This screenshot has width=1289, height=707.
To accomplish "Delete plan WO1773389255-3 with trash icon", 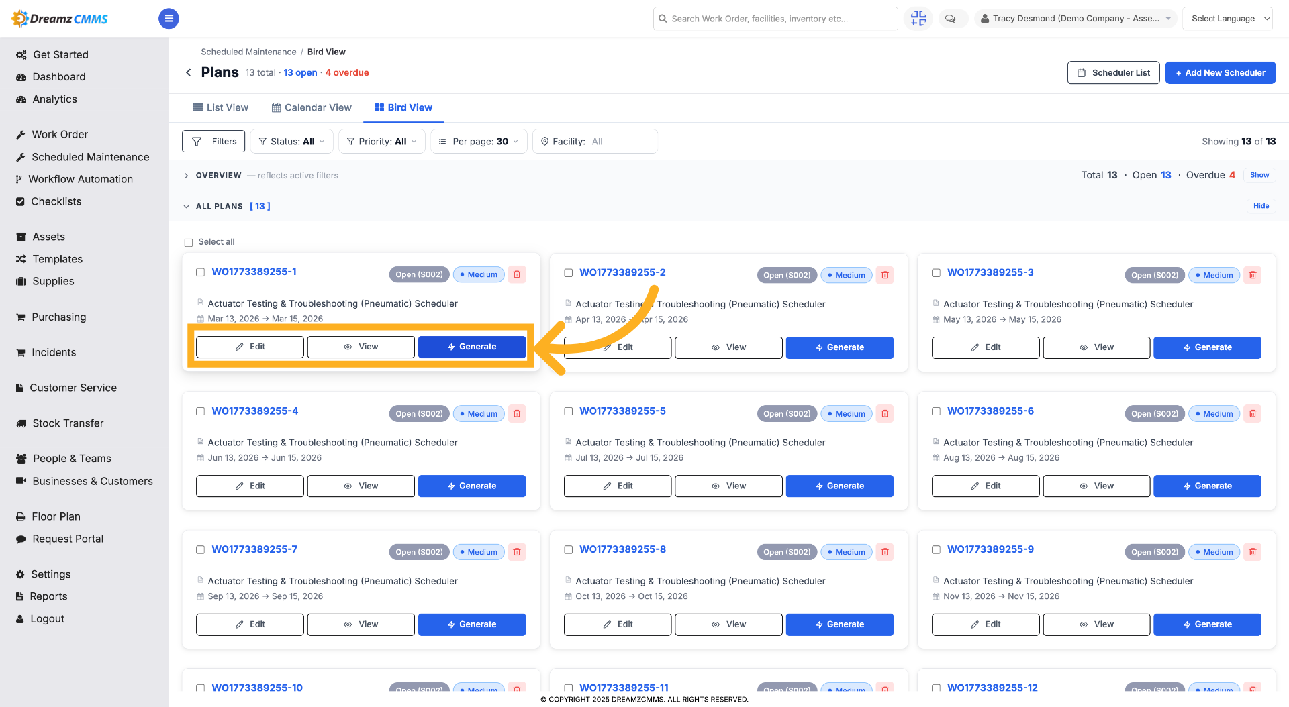I will (x=1252, y=275).
